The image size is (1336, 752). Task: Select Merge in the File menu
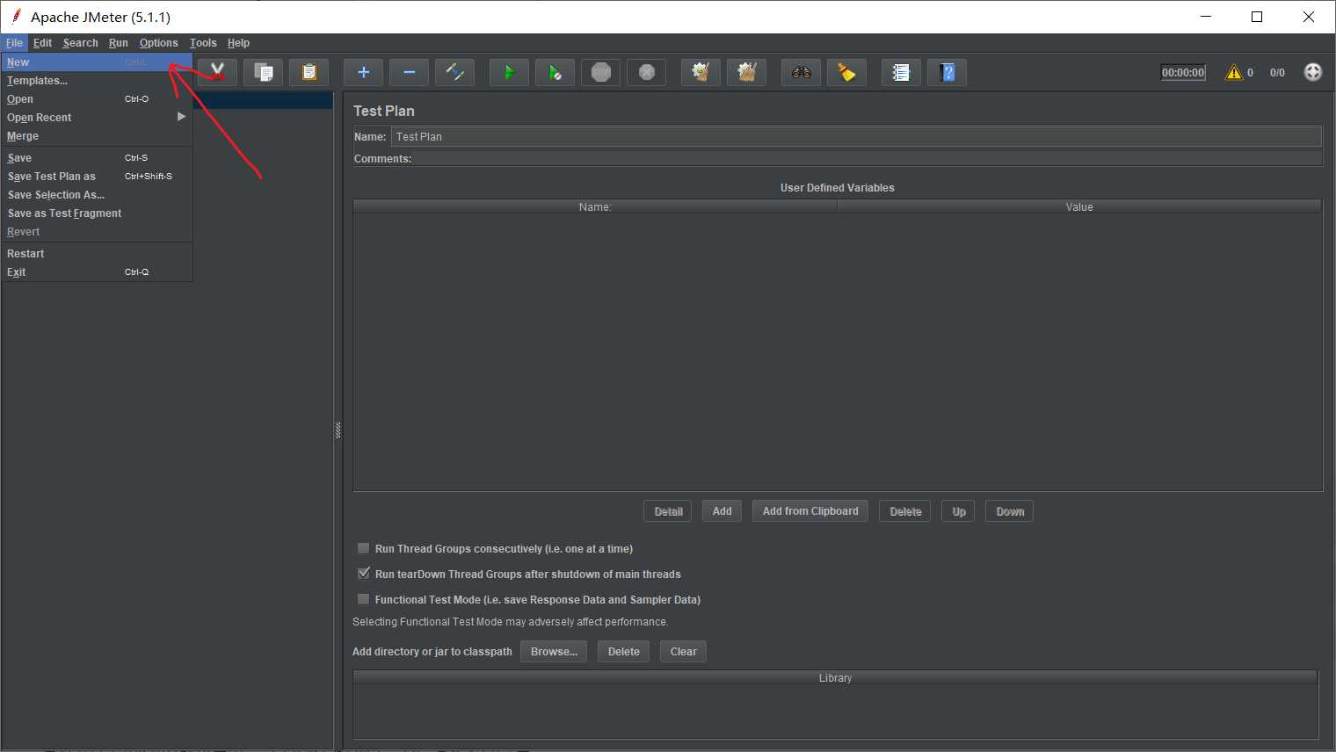click(97, 136)
